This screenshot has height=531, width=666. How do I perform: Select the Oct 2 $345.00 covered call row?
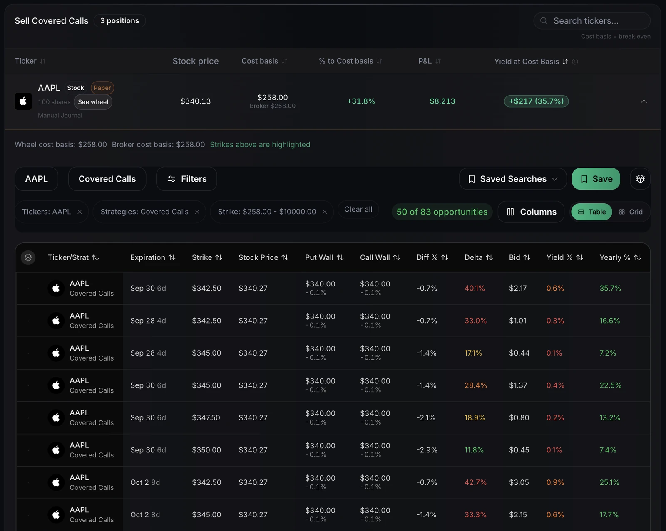tap(333, 515)
